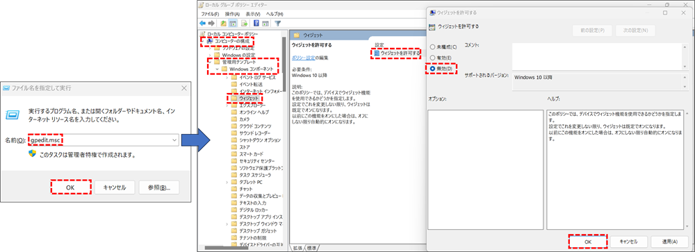
Task: Select the 無効(D) radio button
Action: 432,69
